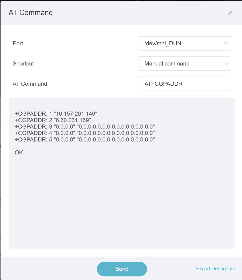Open the Export Debug Info link
The image size is (242, 280).
pyautogui.click(x=216, y=269)
